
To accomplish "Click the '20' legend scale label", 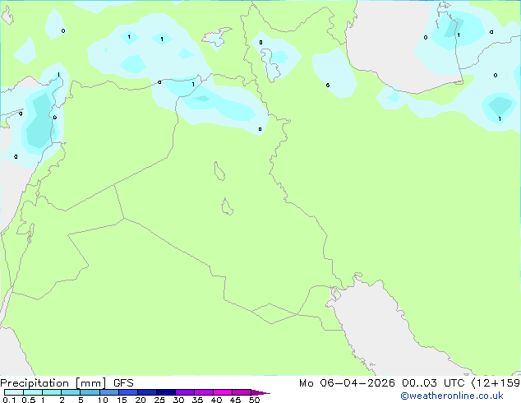I will point(141,400).
